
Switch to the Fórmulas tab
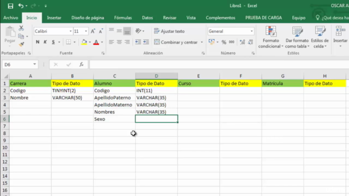pos(123,18)
